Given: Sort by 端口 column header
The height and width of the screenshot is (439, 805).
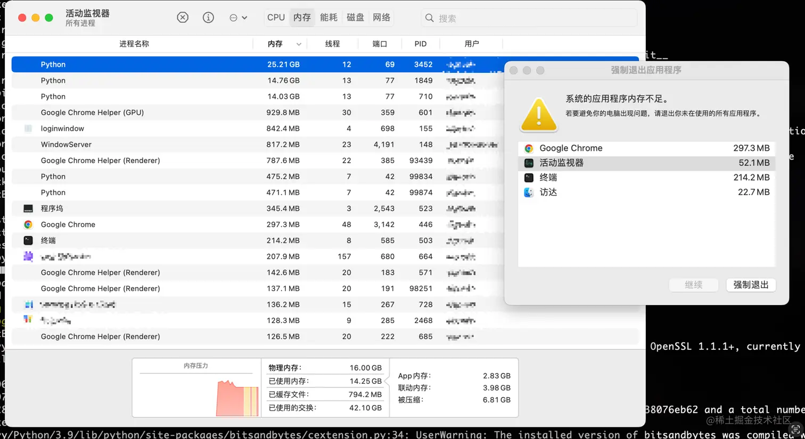Looking at the screenshot, I should pos(380,44).
